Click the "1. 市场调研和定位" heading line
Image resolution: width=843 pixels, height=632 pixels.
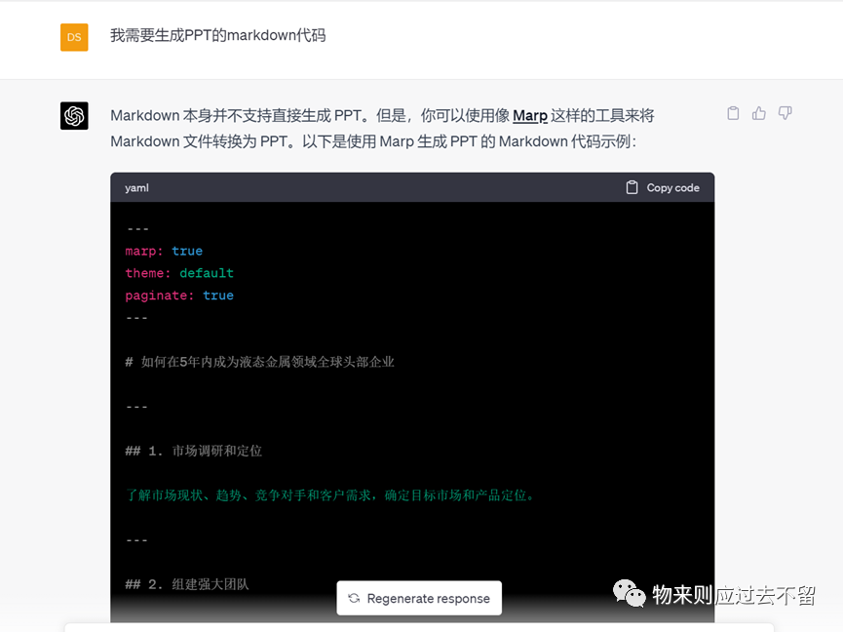pos(194,451)
